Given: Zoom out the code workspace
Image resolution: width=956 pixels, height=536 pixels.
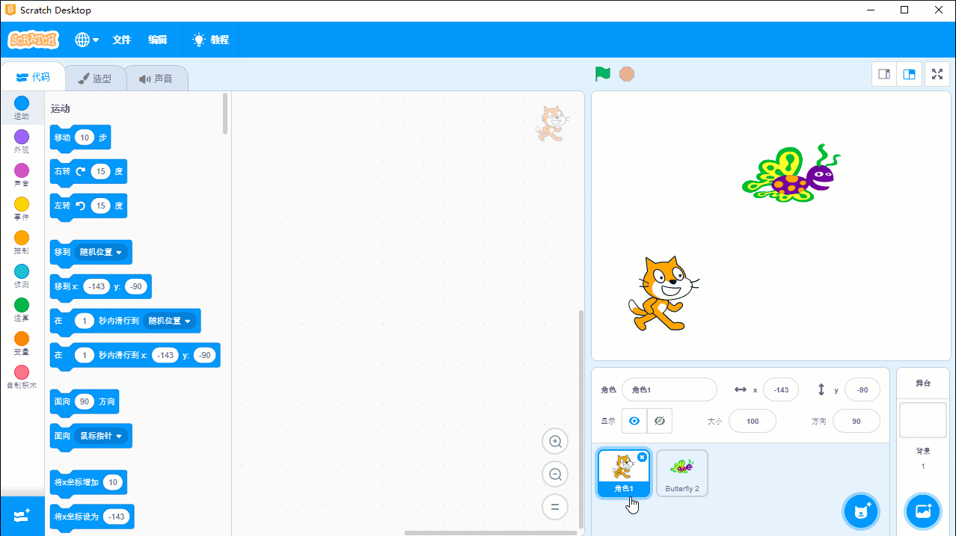Looking at the screenshot, I should [x=555, y=475].
